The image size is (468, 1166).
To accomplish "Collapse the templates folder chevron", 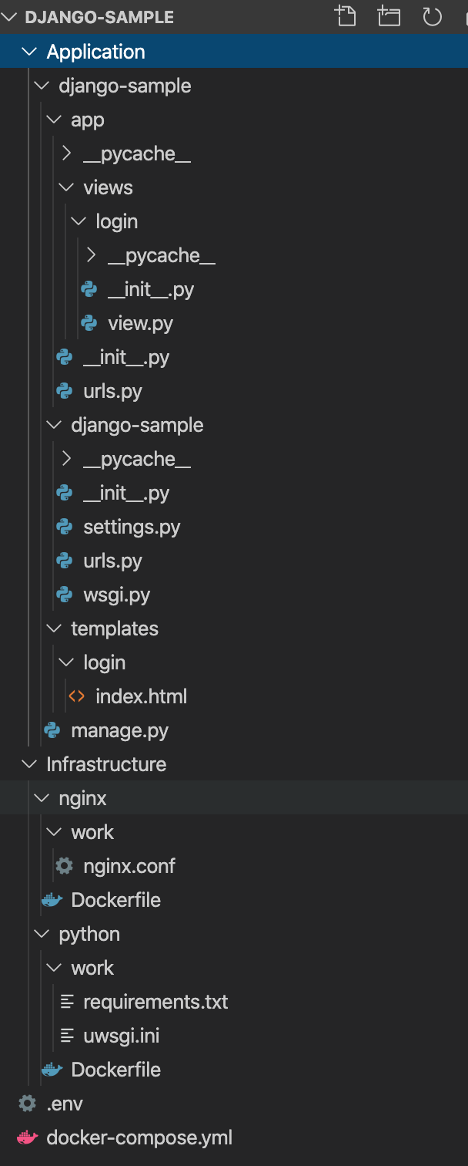I will pos(54,628).
